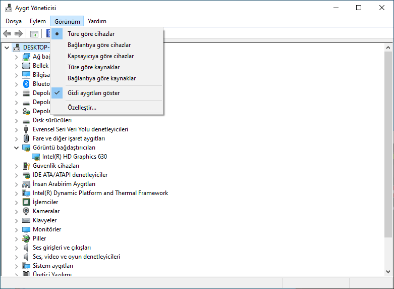The width and height of the screenshot is (394, 289).
Task: Select Bağlantıya göre cihazlar view option
Action: tap(107, 45)
